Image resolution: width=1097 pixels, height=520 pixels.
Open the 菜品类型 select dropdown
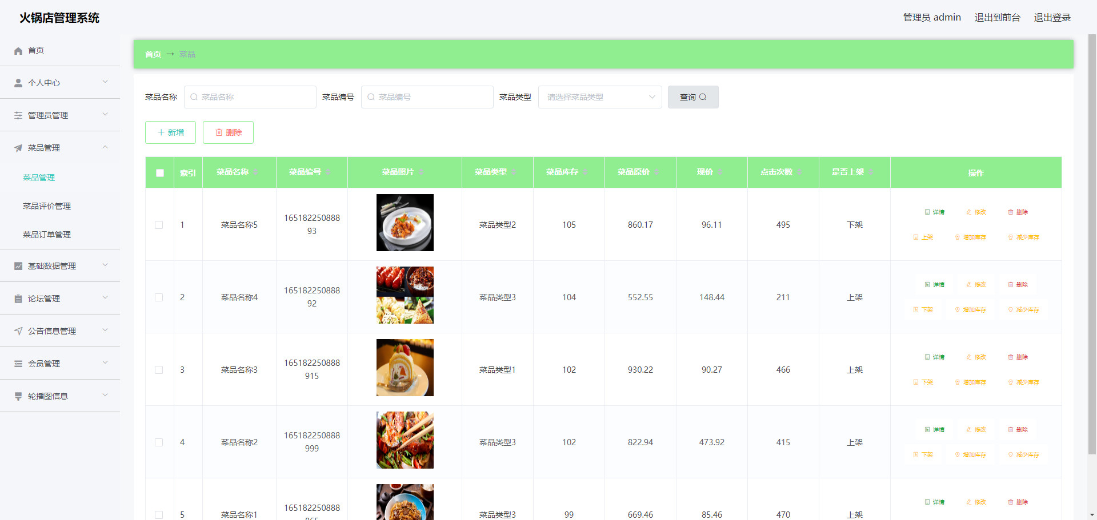click(x=600, y=97)
